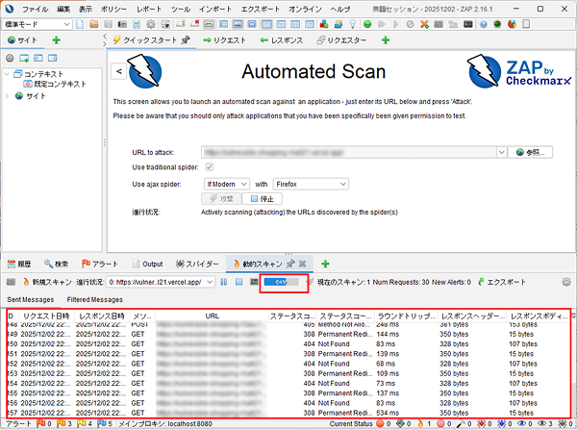
Task: Switch to the Output tab
Action: click(147, 264)
